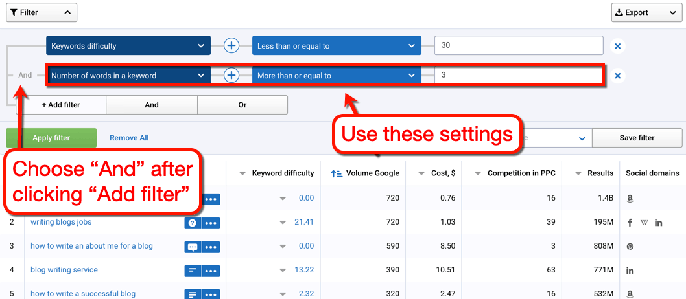Open the writing blogs jobs keyword link
The height and width of the screenshot is (299, 686).
[61, 222]
